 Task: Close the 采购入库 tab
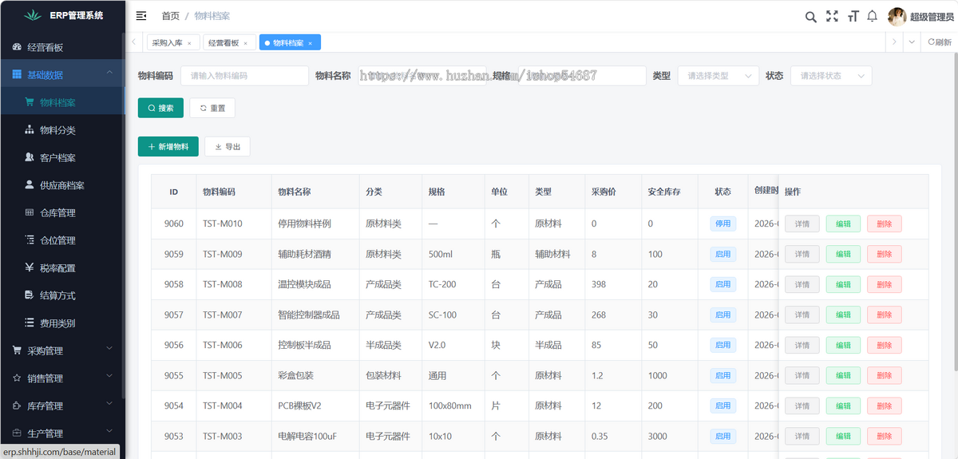click(x=189, y=43)
